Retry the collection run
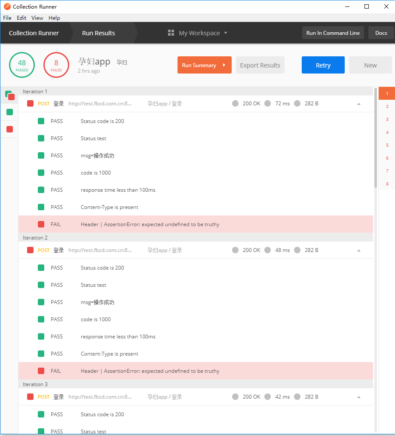Viewport: 395px width, 436px height. tap(323, 65)
